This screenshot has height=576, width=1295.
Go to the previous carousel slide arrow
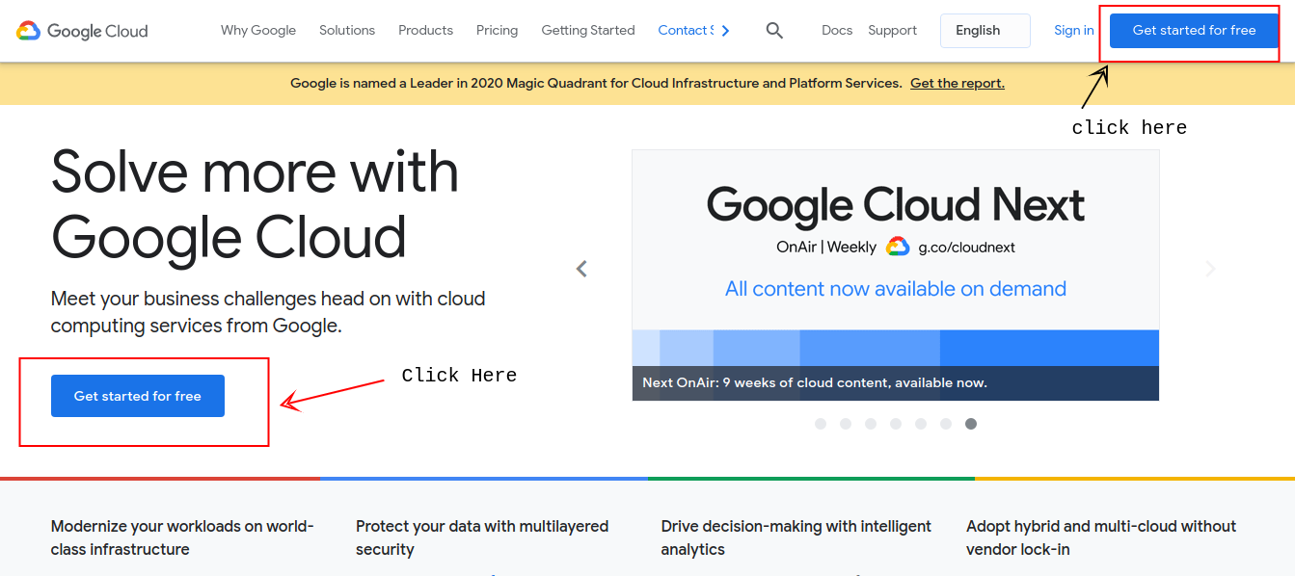point(581,269)
